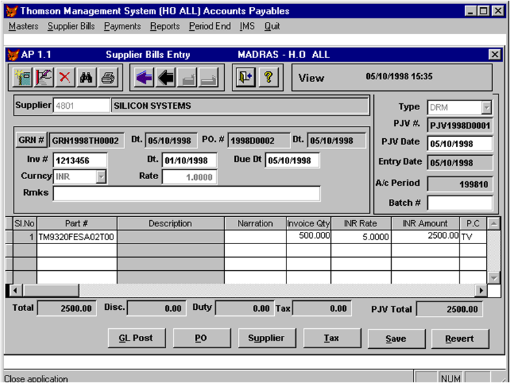Viewport: 510px width, 383px height.
Task: Click the exit door icon
Action: pyautogui.click(x=246, y=78)
